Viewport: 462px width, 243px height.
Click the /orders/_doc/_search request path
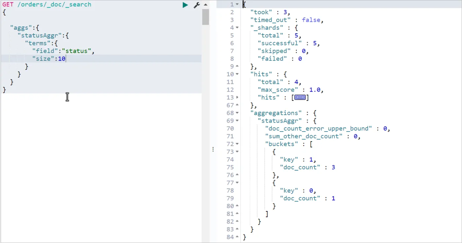[54, 5]
